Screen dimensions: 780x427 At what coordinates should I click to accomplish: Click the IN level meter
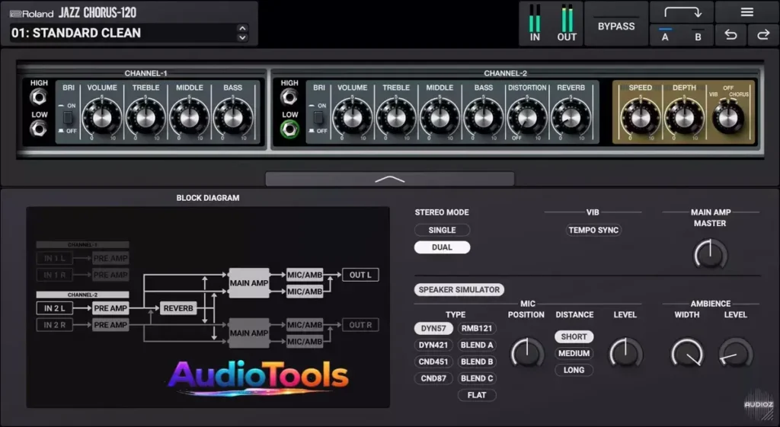point(534,19)
